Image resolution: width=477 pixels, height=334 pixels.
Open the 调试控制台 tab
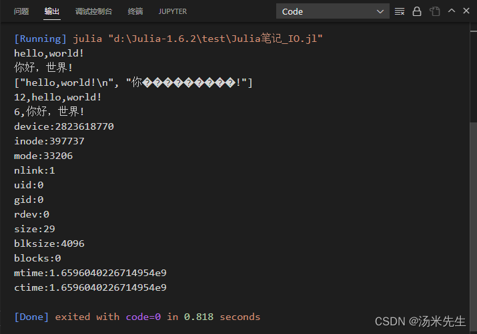[x=93, y=11]
